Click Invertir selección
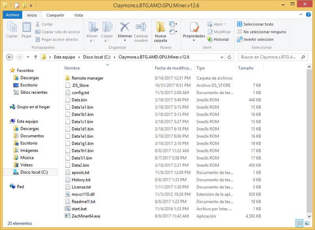The image size is (315, 230). pyautogui.click(x=255, y=39)
